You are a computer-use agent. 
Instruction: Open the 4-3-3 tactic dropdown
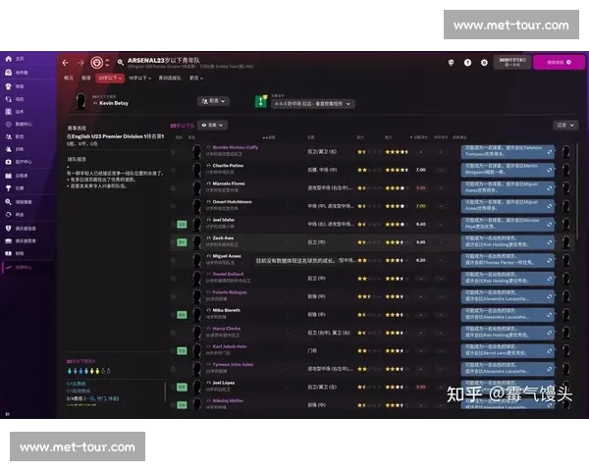click(x=312, y=104)
